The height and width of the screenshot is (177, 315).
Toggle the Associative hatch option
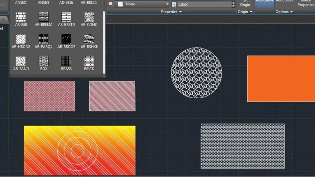pyautogui.click(x=264, y=3)
